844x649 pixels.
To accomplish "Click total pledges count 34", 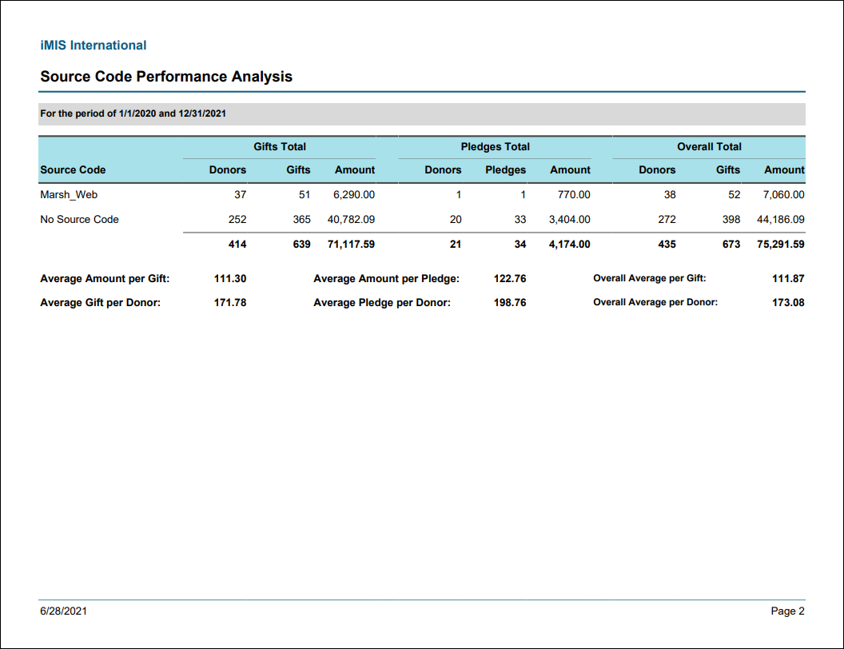I will [520, 245].
